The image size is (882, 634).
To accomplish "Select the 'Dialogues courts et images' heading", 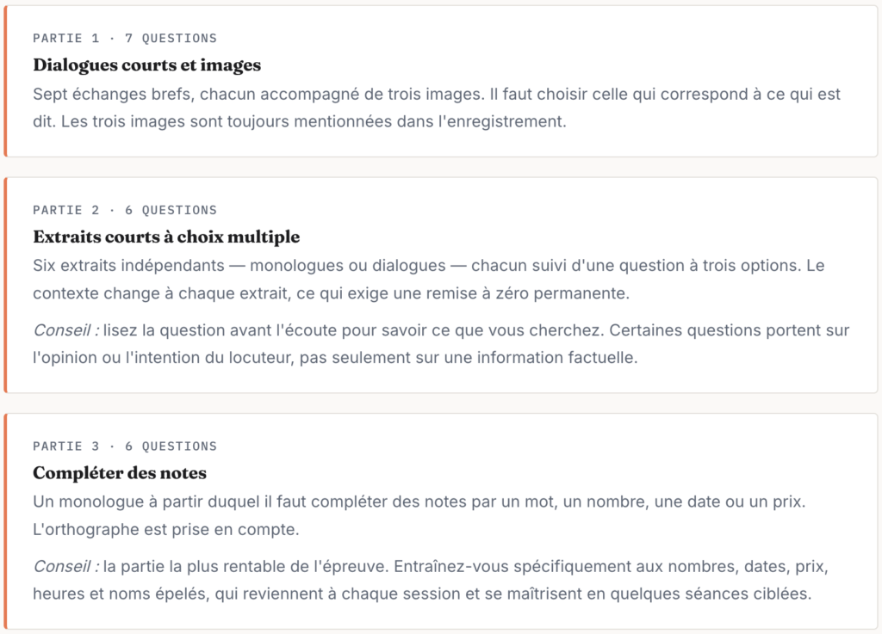I will (146, 65).
